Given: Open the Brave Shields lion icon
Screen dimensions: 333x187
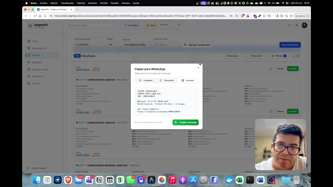Looking at the screenshot, I should click(242, 16).
